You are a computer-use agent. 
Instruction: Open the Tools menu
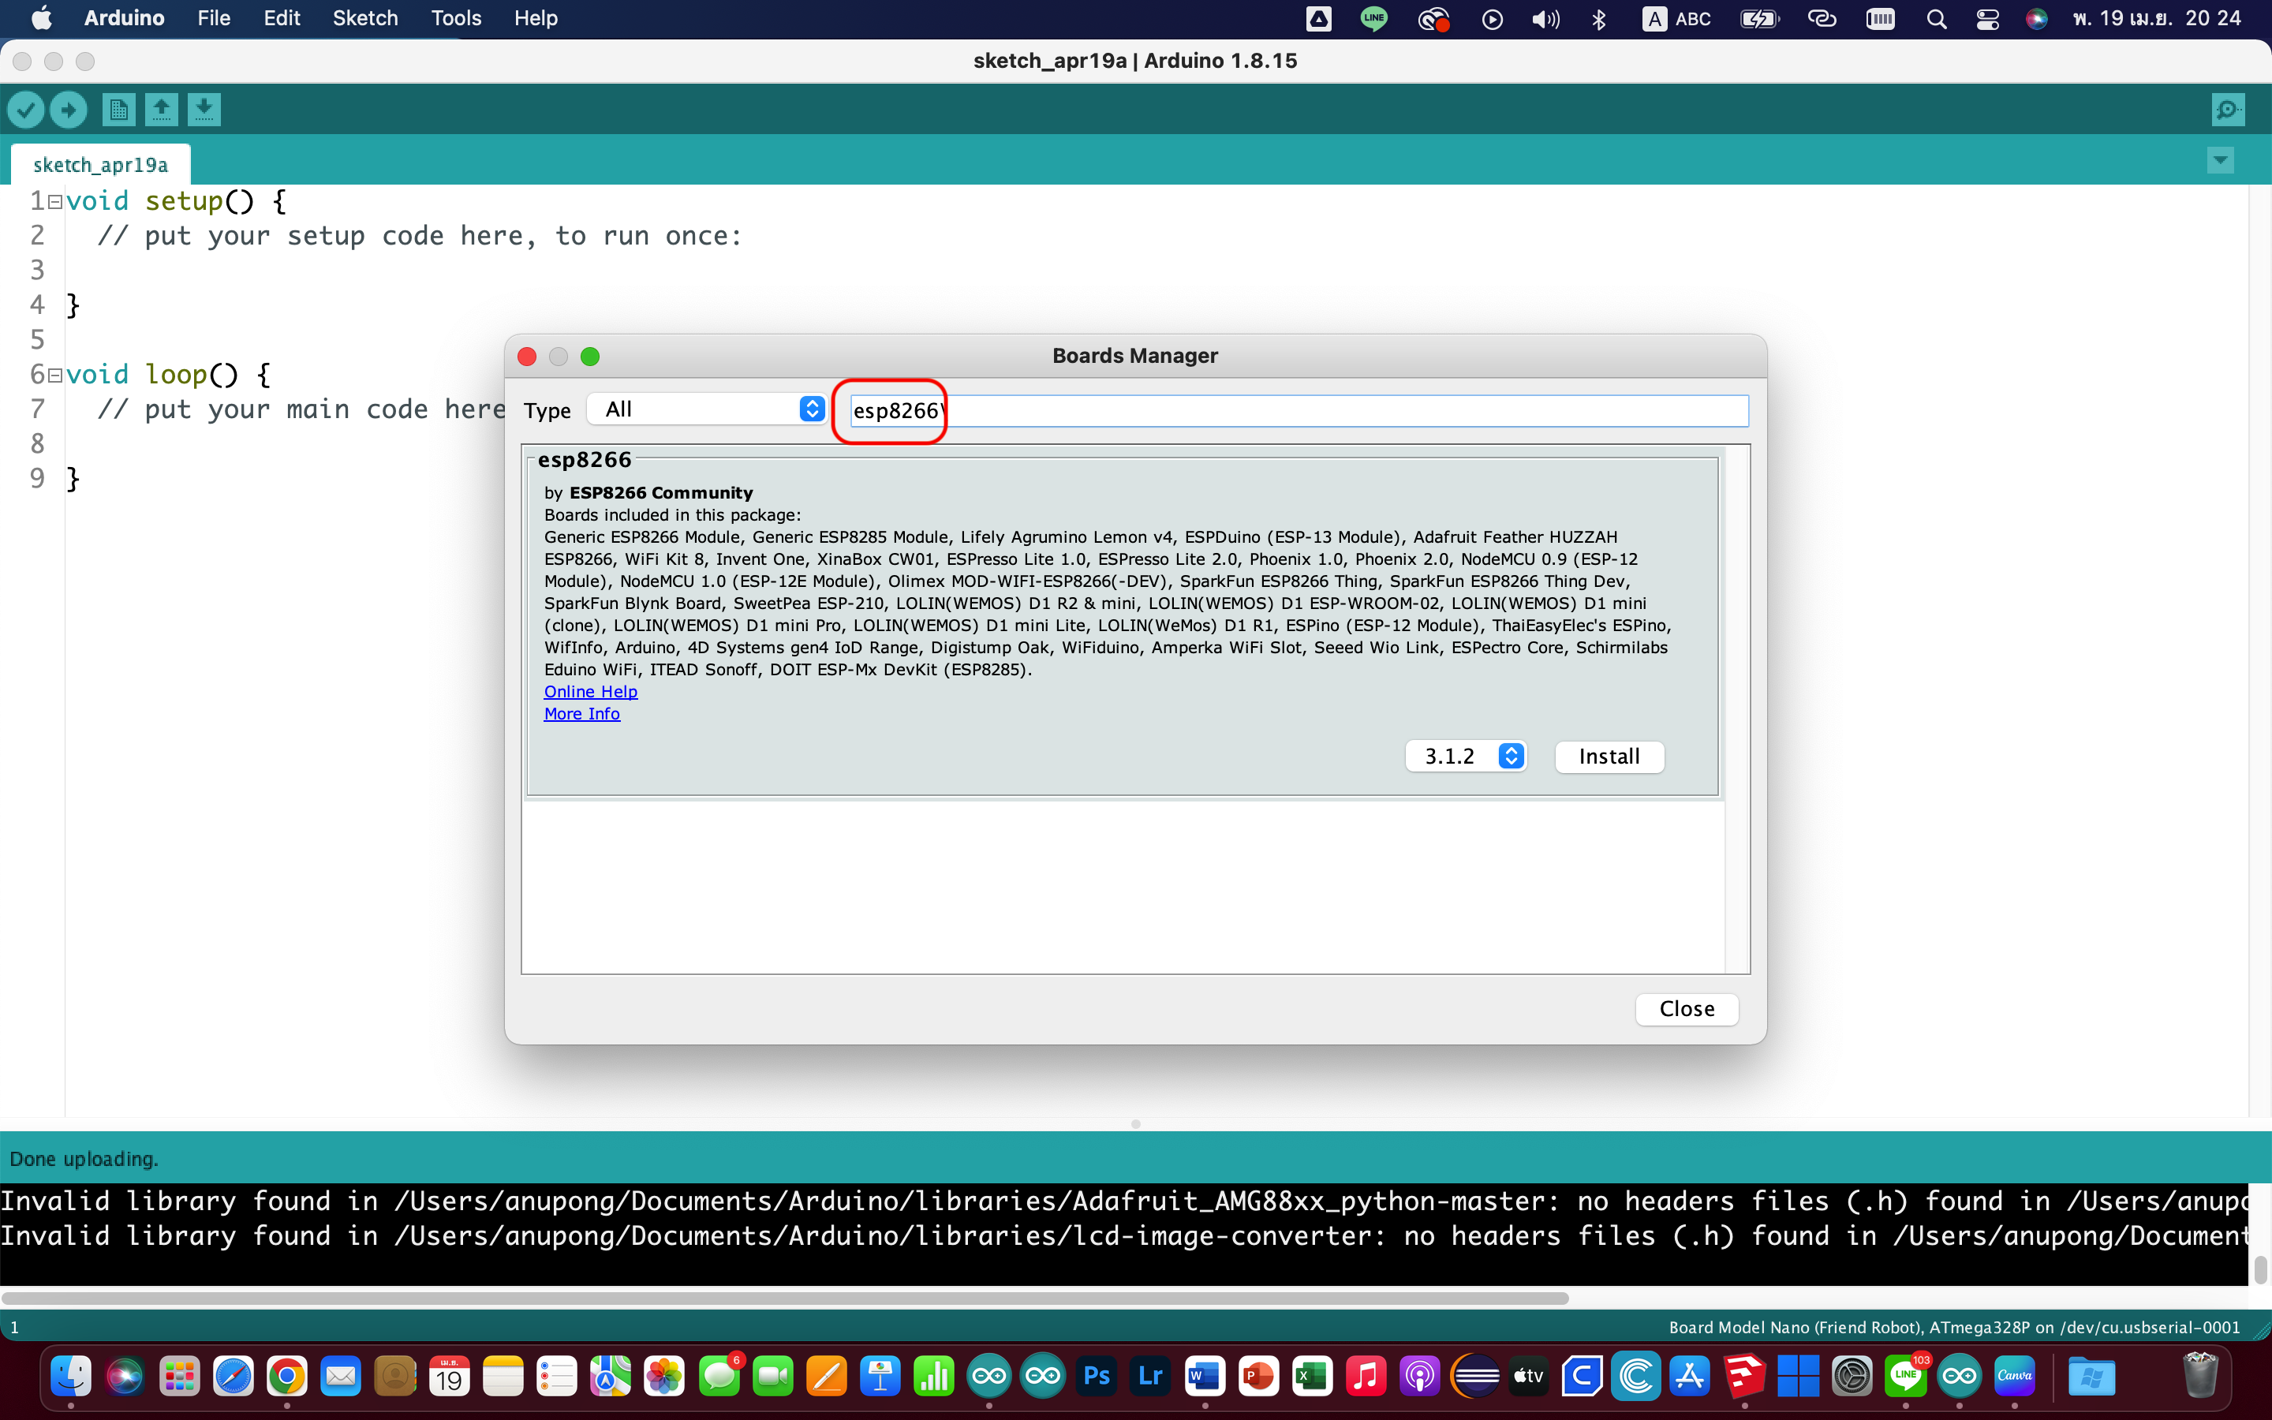[x=456, y=18]
